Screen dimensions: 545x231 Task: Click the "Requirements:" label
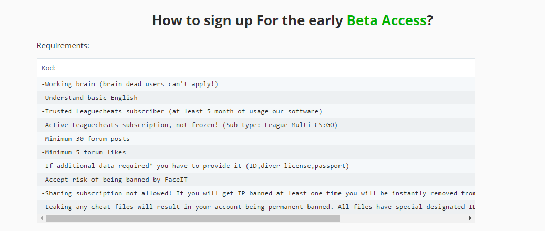tap(63, 46)
